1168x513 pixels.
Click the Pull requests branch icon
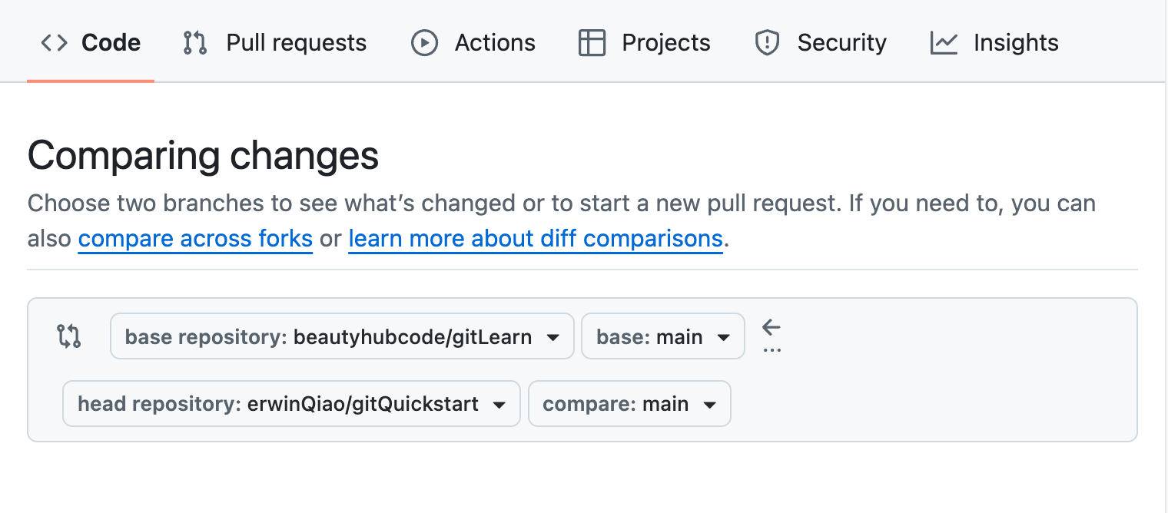click(195, 43)
